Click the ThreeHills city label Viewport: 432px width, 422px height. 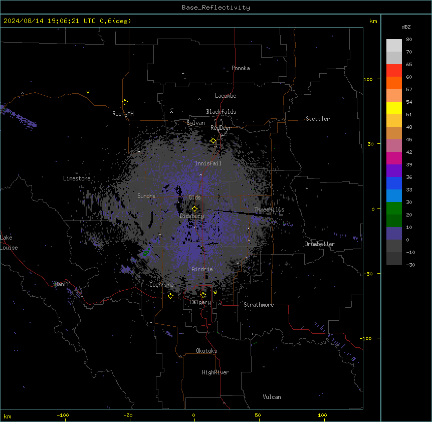coord(269,209)
